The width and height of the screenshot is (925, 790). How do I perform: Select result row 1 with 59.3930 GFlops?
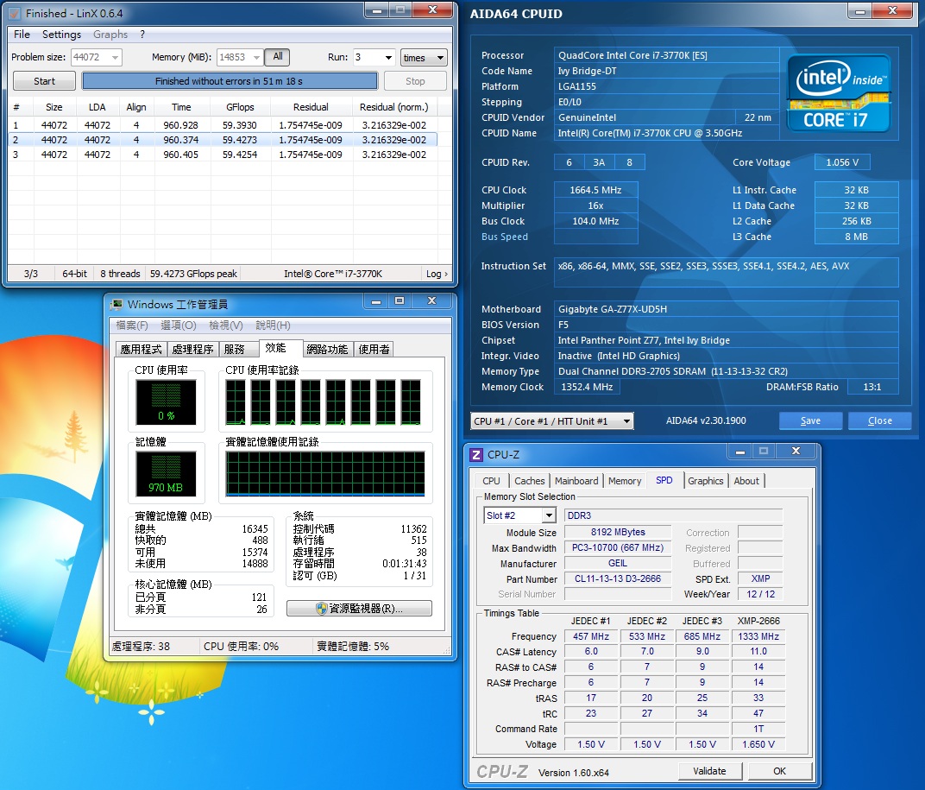point(223,125)
